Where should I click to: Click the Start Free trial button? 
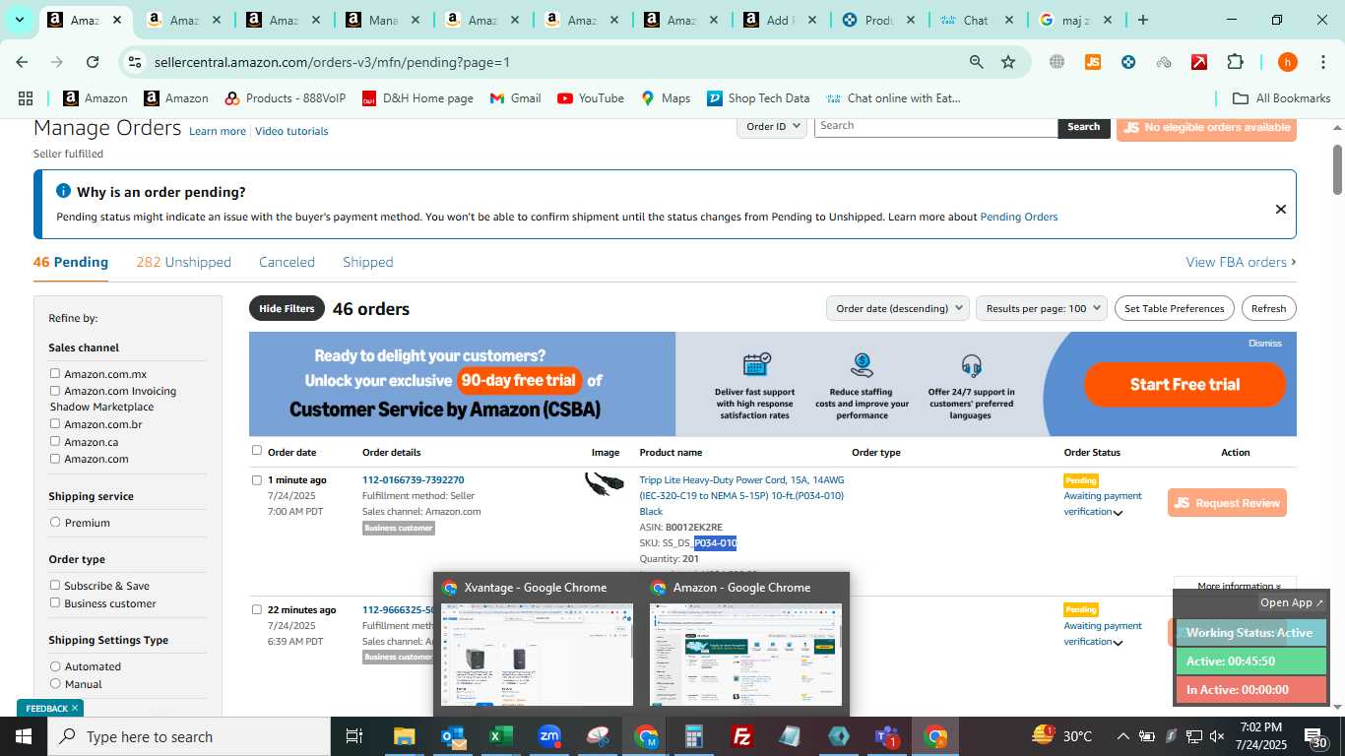1185,384
